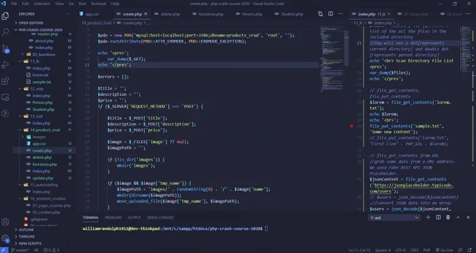Open the Extensions view
Screen dimensions: 476x253
tap(5, 81)
